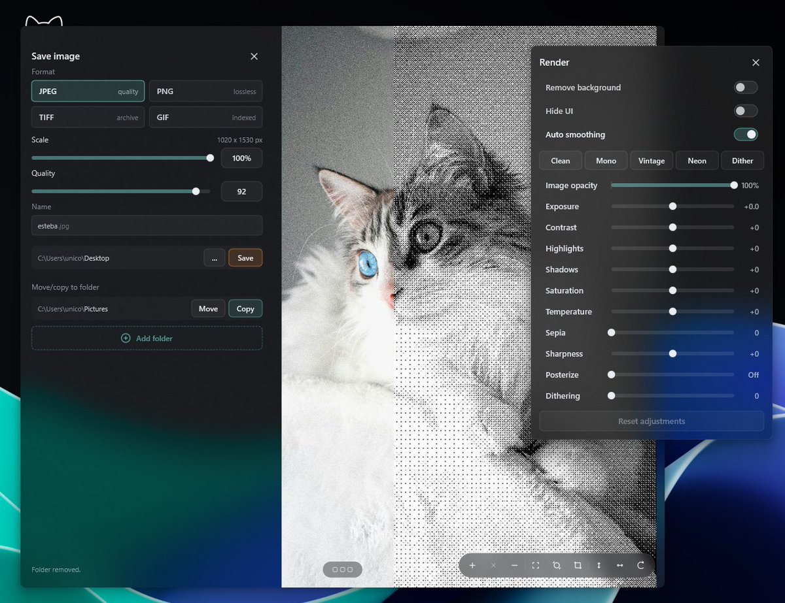Click the 'Folder removed.' status message
785x603 pixels.
(x=56, y=570)
